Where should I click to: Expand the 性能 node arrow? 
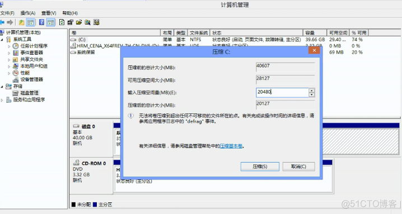tap(9, 73)
